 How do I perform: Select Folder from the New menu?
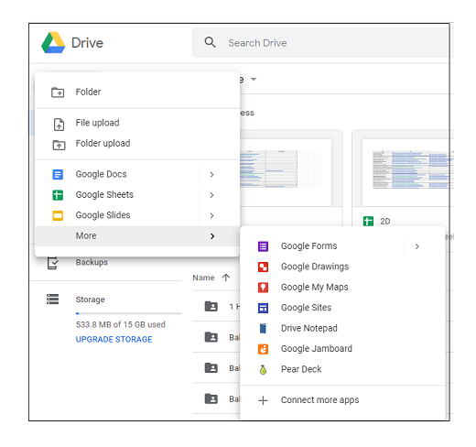pos(137,92)
